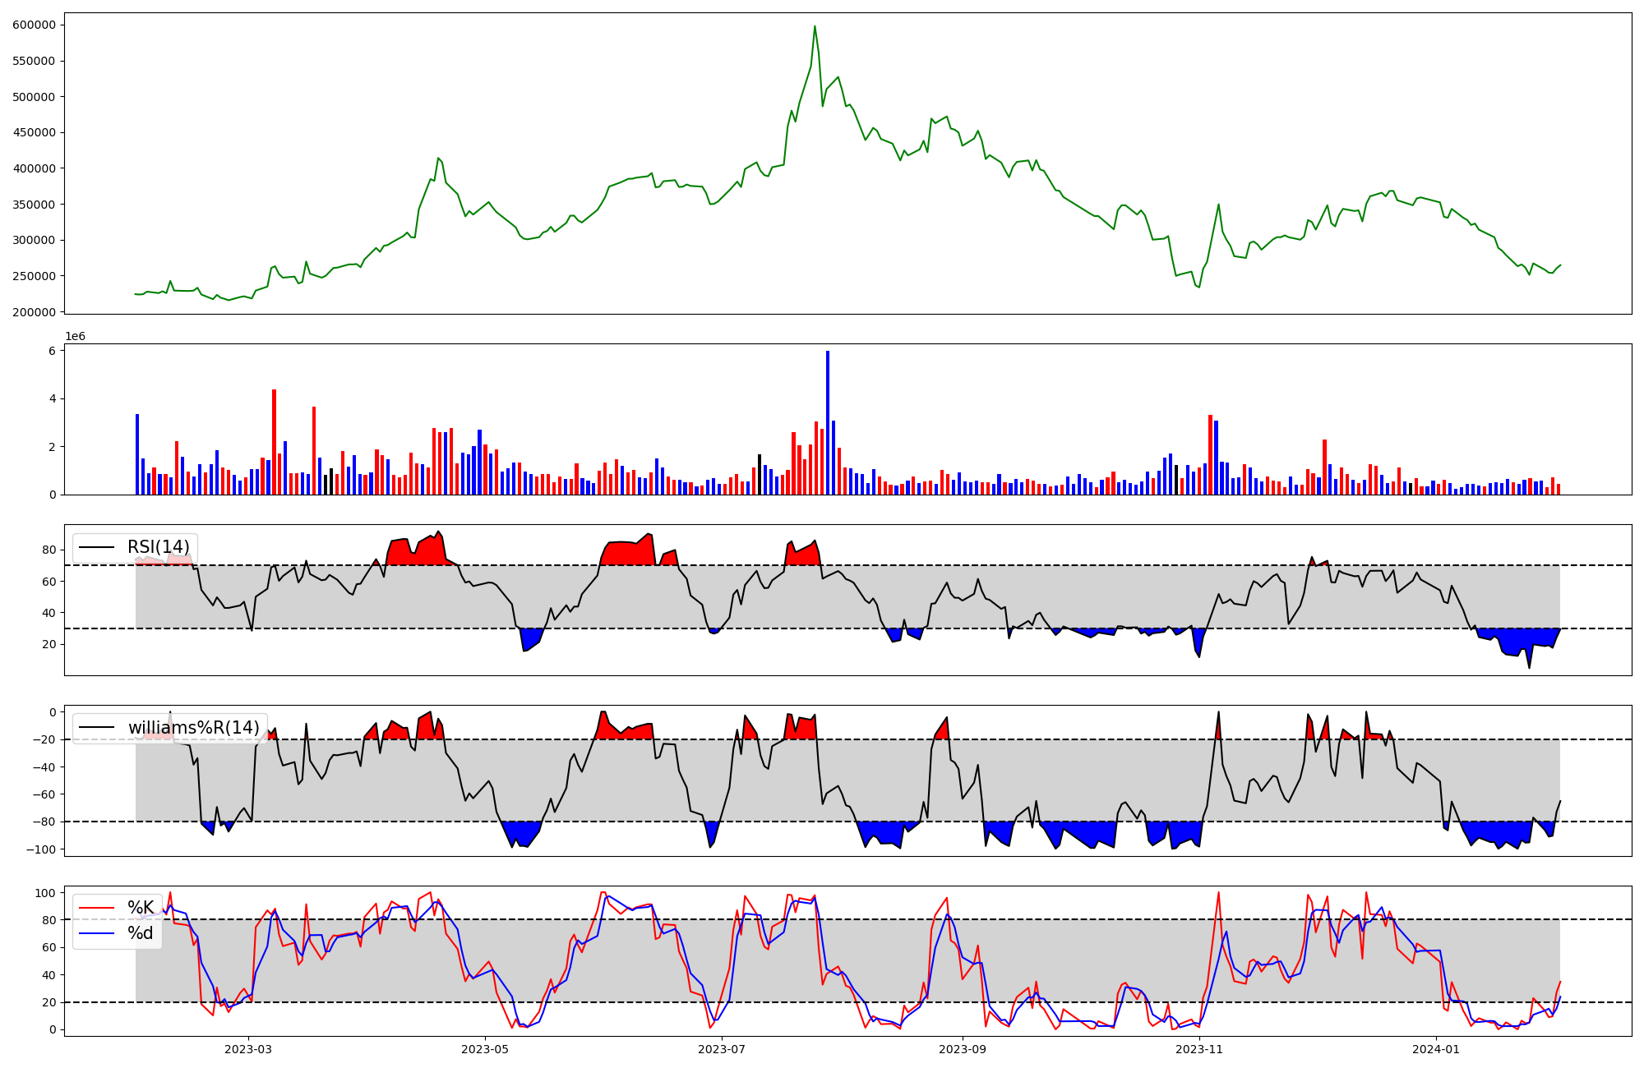Click the RSI(14) legend label
Screen dimensions: 1644x1068
pos(158,547)
